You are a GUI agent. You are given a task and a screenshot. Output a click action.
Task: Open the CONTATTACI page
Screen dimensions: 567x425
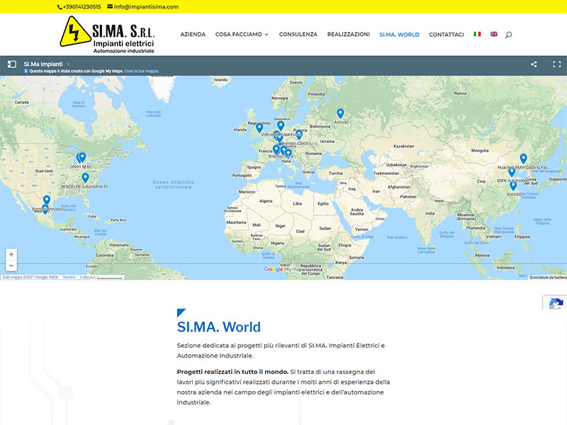click(x=447, y=35)
